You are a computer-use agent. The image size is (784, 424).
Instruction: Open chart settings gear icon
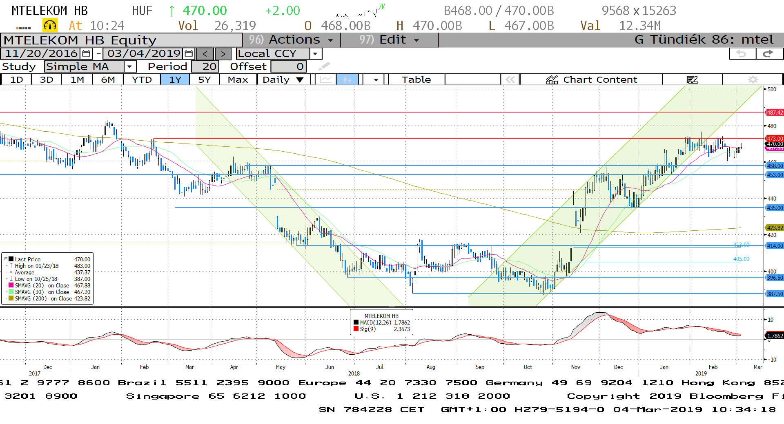(753, 79)
